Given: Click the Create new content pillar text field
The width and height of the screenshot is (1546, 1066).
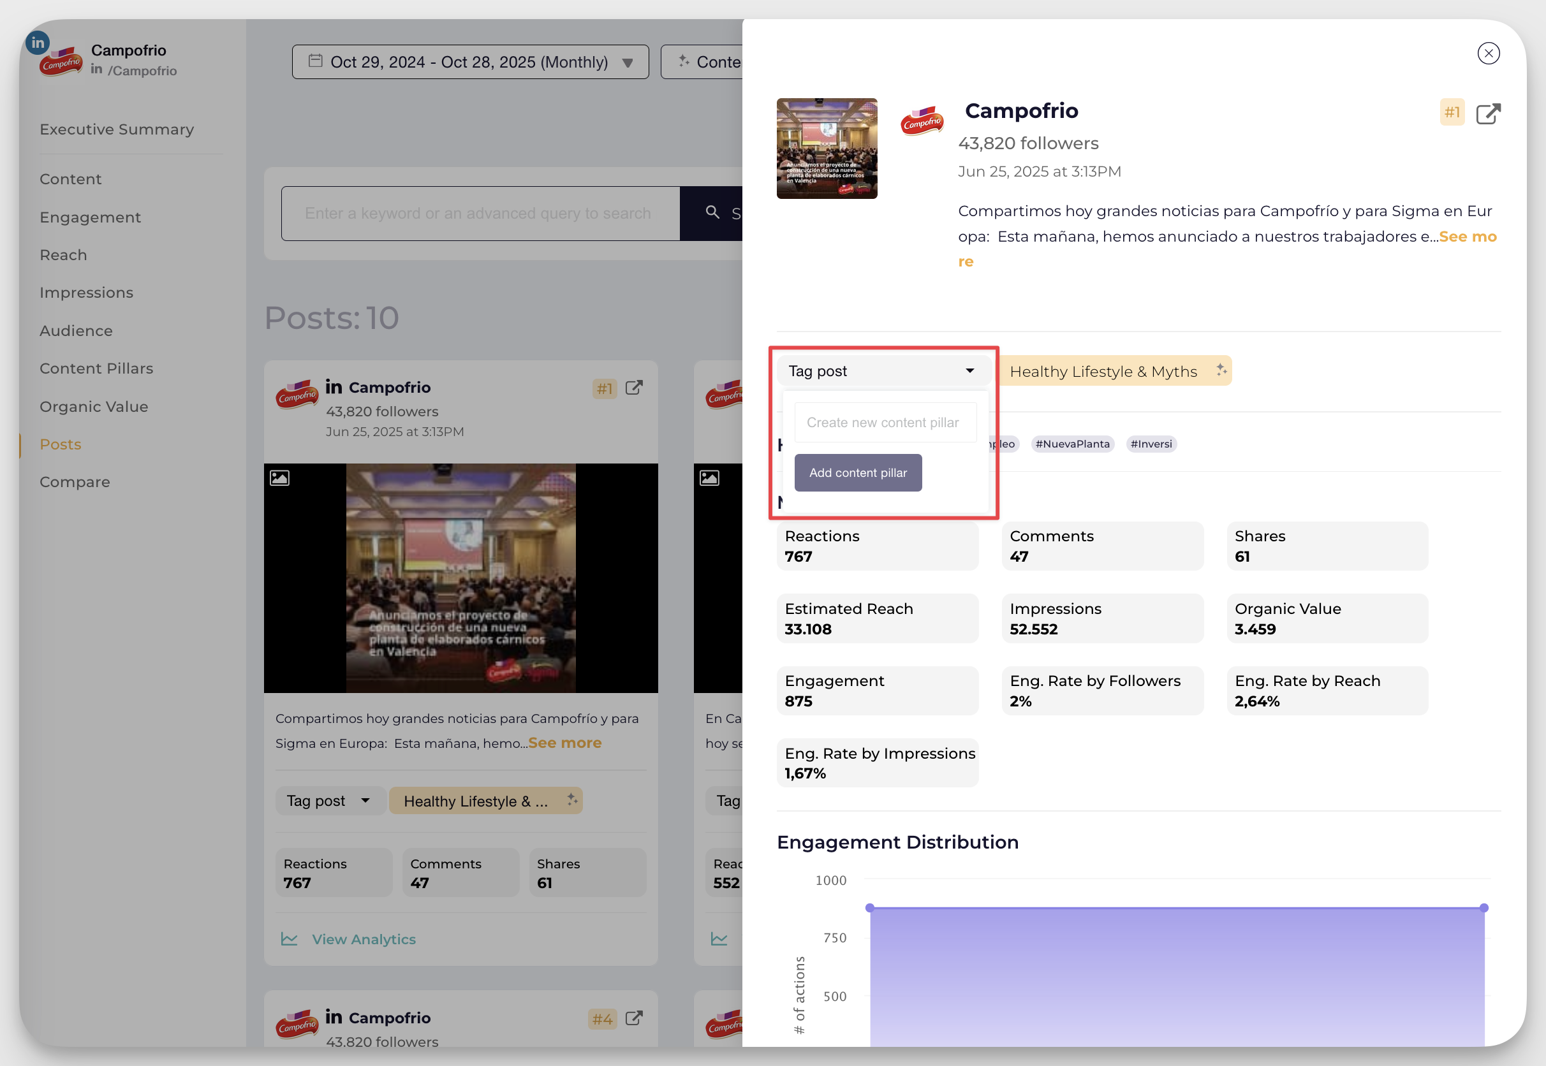Looking at the screenshot, I should [885, 422].
